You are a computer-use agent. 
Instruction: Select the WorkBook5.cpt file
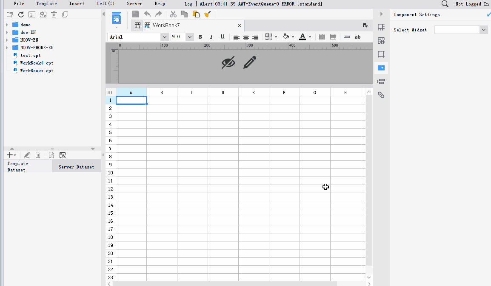[x=37, y=70]
